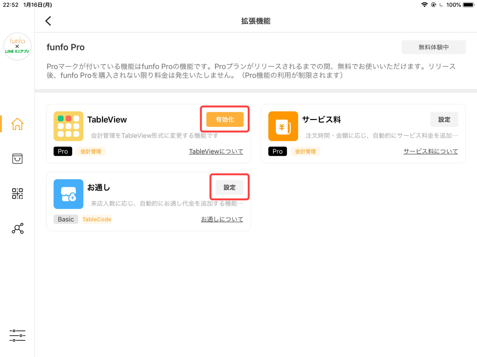The width and height of the screenshot is (477, 357).
Task: Click the orange service charge yen icon
Action: tap(283, 126)
